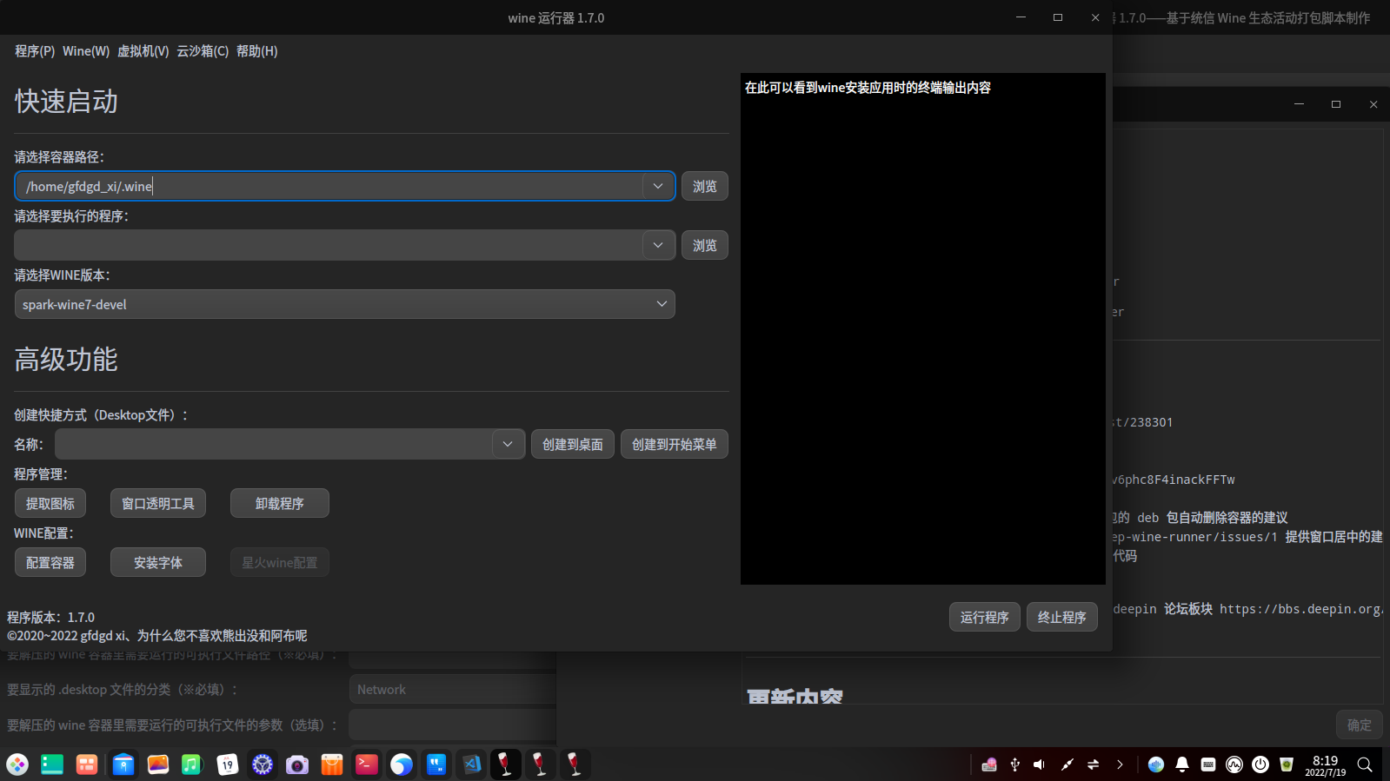This screenshot has width=1390, height=781.
Task: Click 浏览 next to the container path
Action: coord(705,186)
